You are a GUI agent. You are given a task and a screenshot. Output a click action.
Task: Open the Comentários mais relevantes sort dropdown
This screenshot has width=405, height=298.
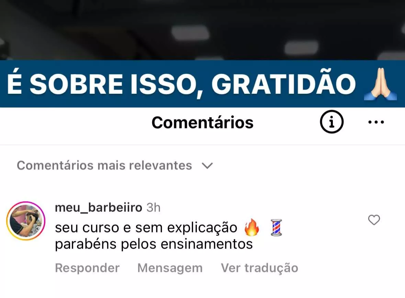pos(115,165)
